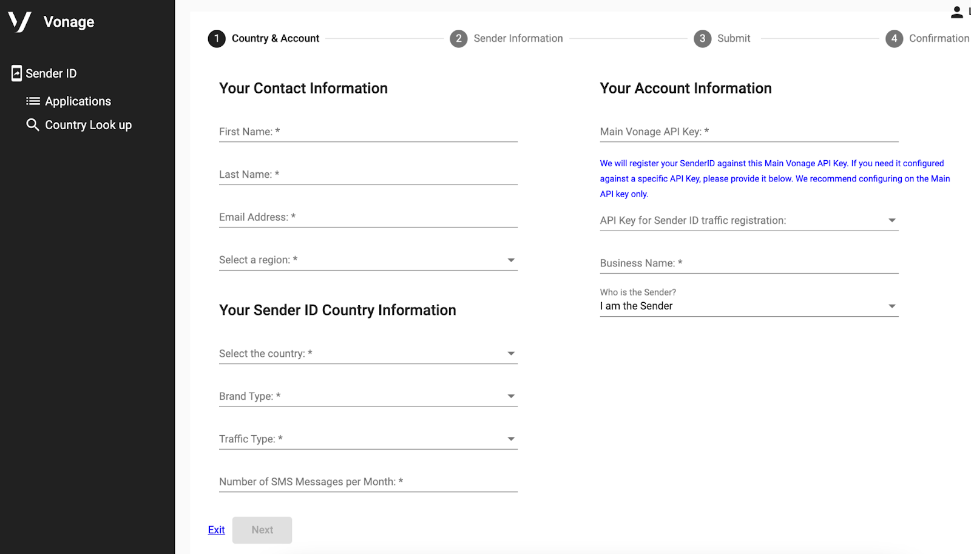The width and height of the screenshot is (971, 554).
Task: Click the blue API Key registration note
Action: (x=775, y=178)
